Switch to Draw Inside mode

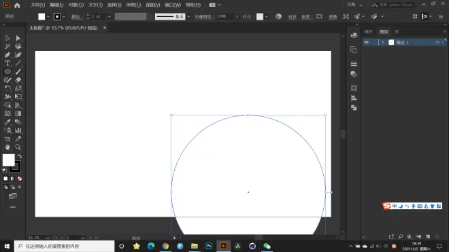20,187
